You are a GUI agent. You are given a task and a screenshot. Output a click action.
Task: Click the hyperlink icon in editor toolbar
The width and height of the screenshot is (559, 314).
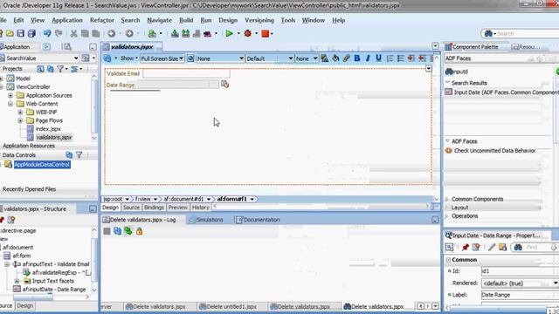tap(346, 58)
